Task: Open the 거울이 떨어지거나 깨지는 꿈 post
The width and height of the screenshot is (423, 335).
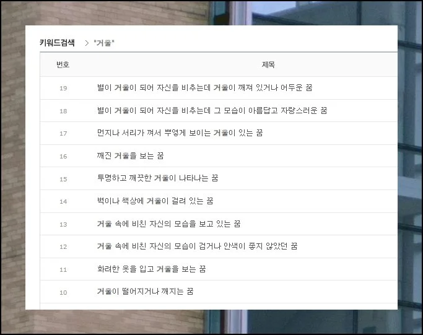Action: click(x=145, y=292)
